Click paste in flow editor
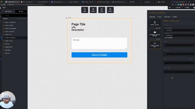 (x=175, y=17)
